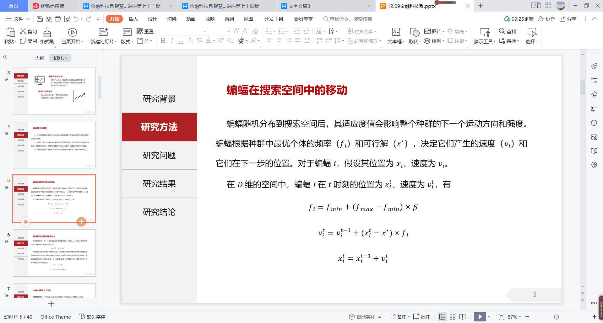Click the zoom out minus button

click(x=527, y=317)
